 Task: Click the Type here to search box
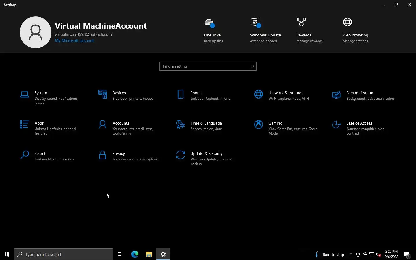click(64, 254)
